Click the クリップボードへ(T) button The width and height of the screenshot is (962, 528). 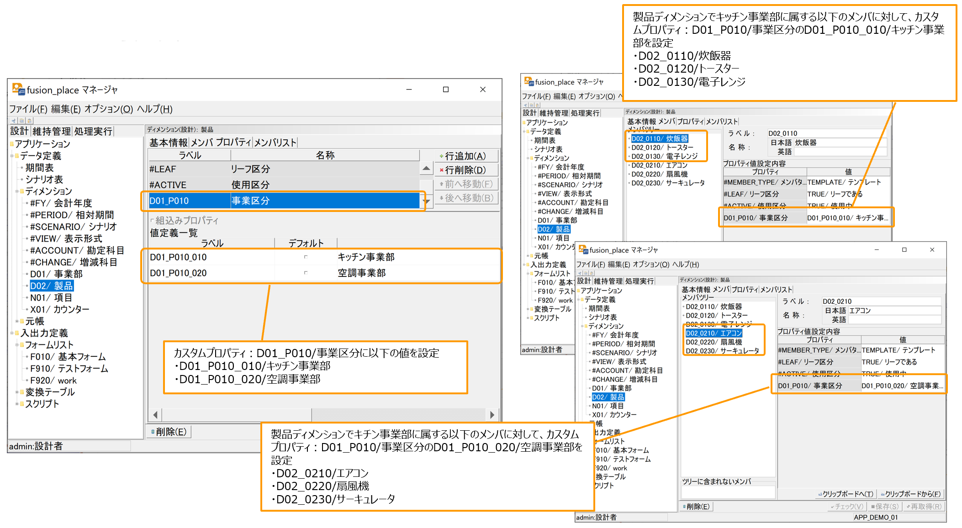click(x=846, y=494)
